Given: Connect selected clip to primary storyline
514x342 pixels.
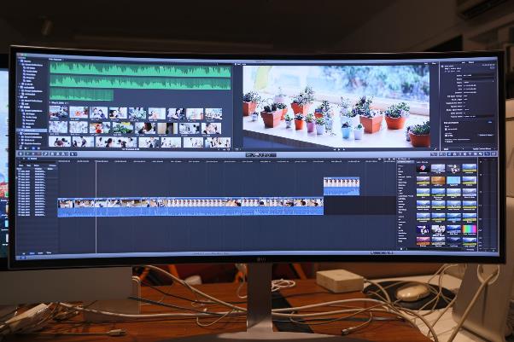Looking at the screenshot, I should pos(52,154).
